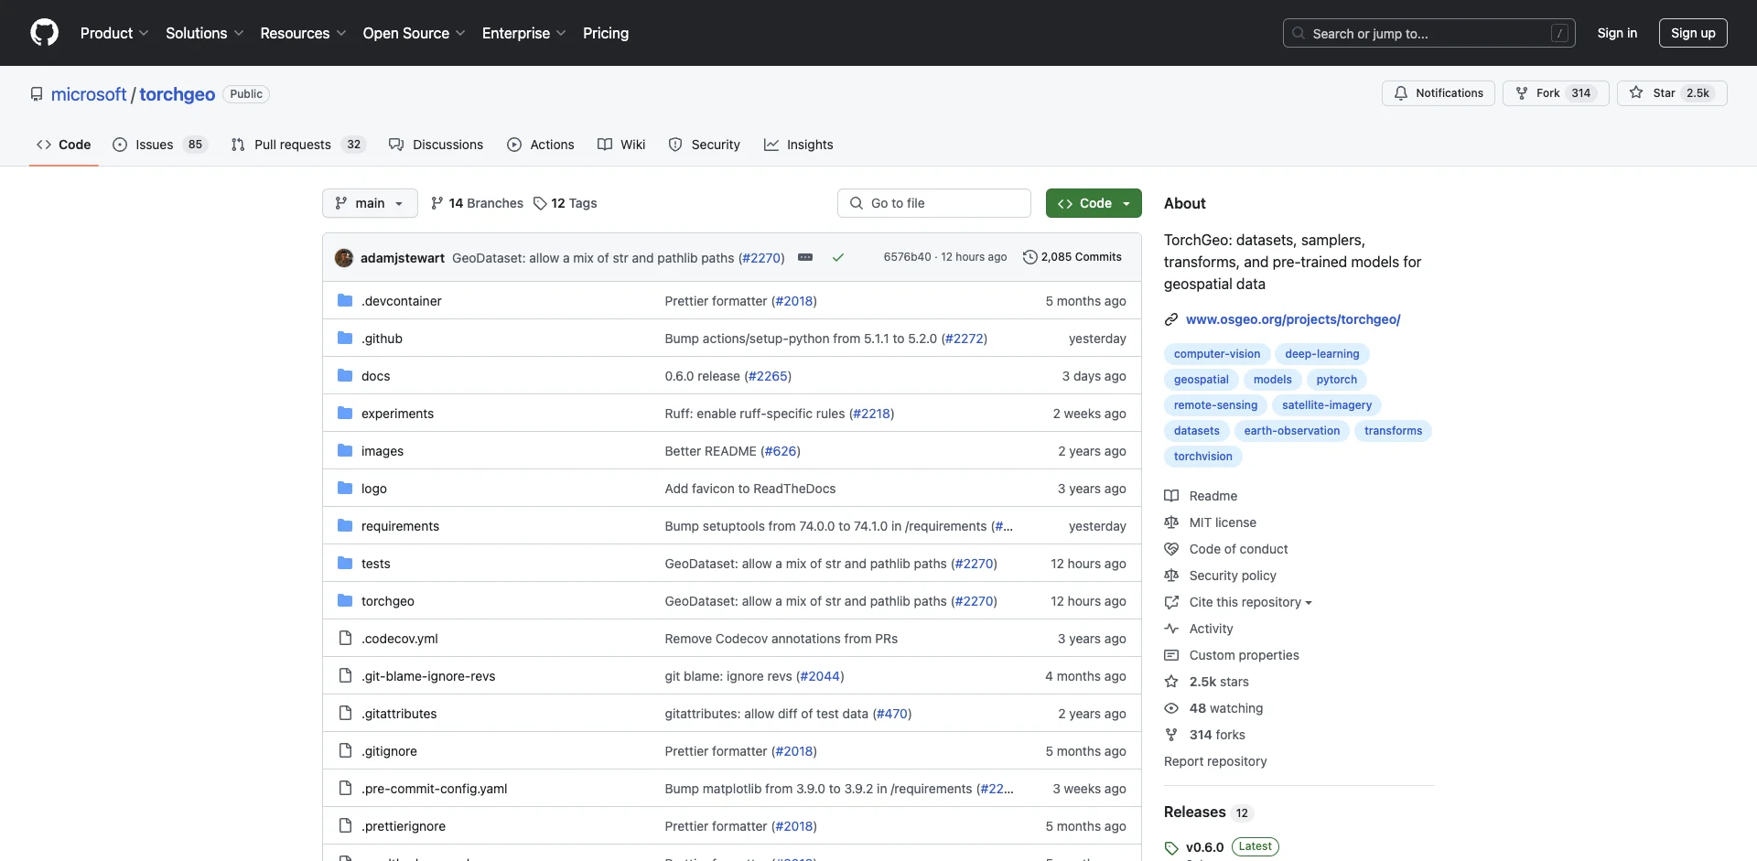Click the tests folder icon
Viewport: 1757px width, 861px height.
tap(345, 563)
